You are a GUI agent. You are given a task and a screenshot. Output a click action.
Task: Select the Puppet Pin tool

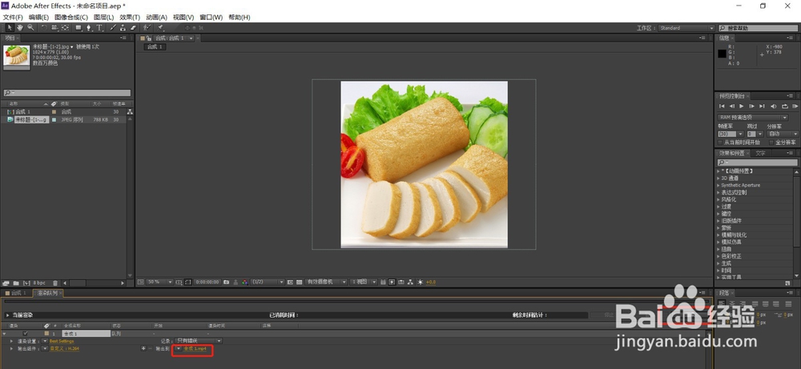[x=160, y=27]
